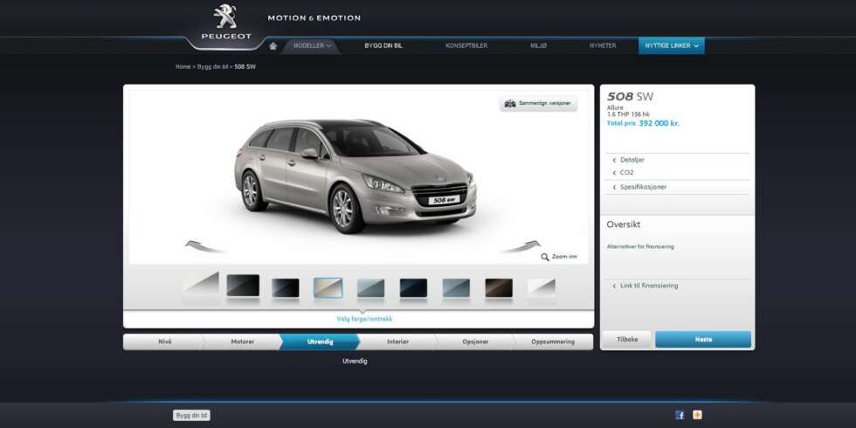Select the black color swatch
This screenshot has height=428, width=856.
pos(286,287)
